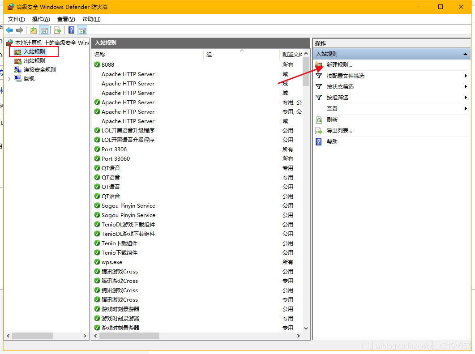The height and width of the screenshot is (354, 475).
Task: Click the 导出列表 icon in actions pane
Action: pos(319,131)
